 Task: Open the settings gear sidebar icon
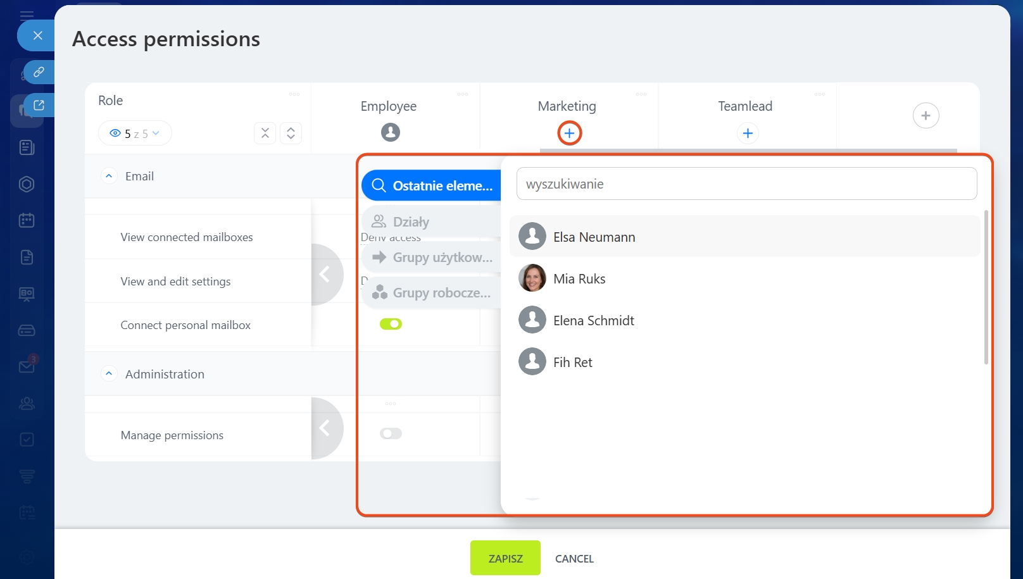coord(27,557)
